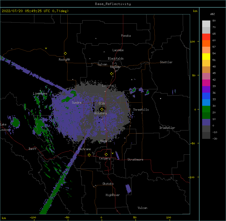Screen dimensions: 226x221
Task: Select the Vulcan label
Action: pyautogui.click(x=142, y=208)
